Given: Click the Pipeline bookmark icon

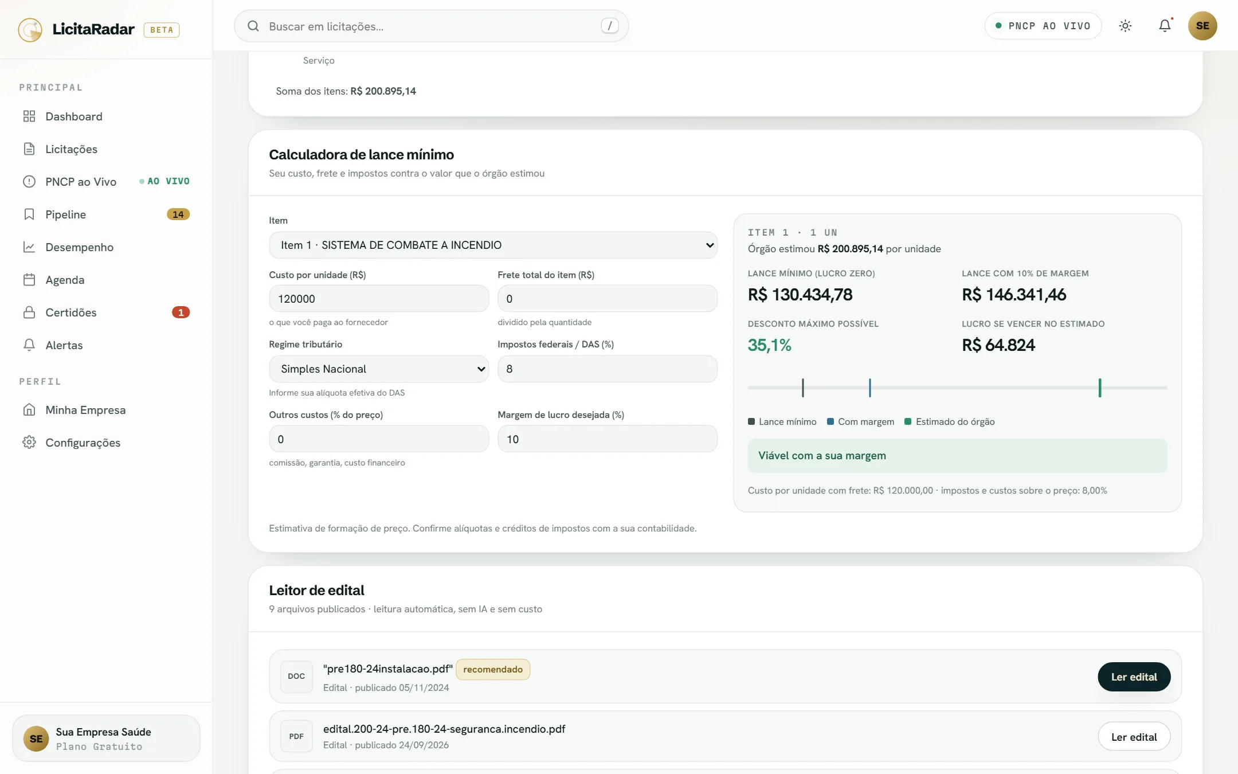Looking at the screenshot, I should (29, 214).
